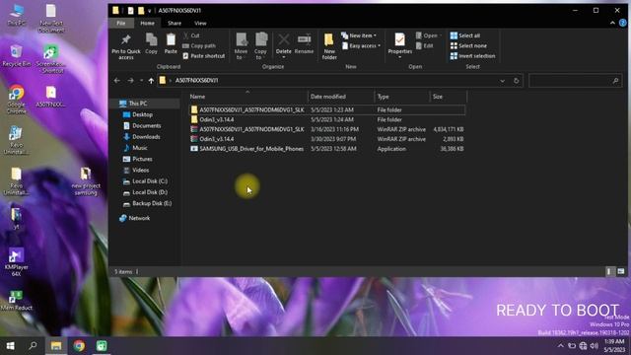Open taskbar search
The image size is (631, 355).
pyautogui.click(x=33, y=346)
